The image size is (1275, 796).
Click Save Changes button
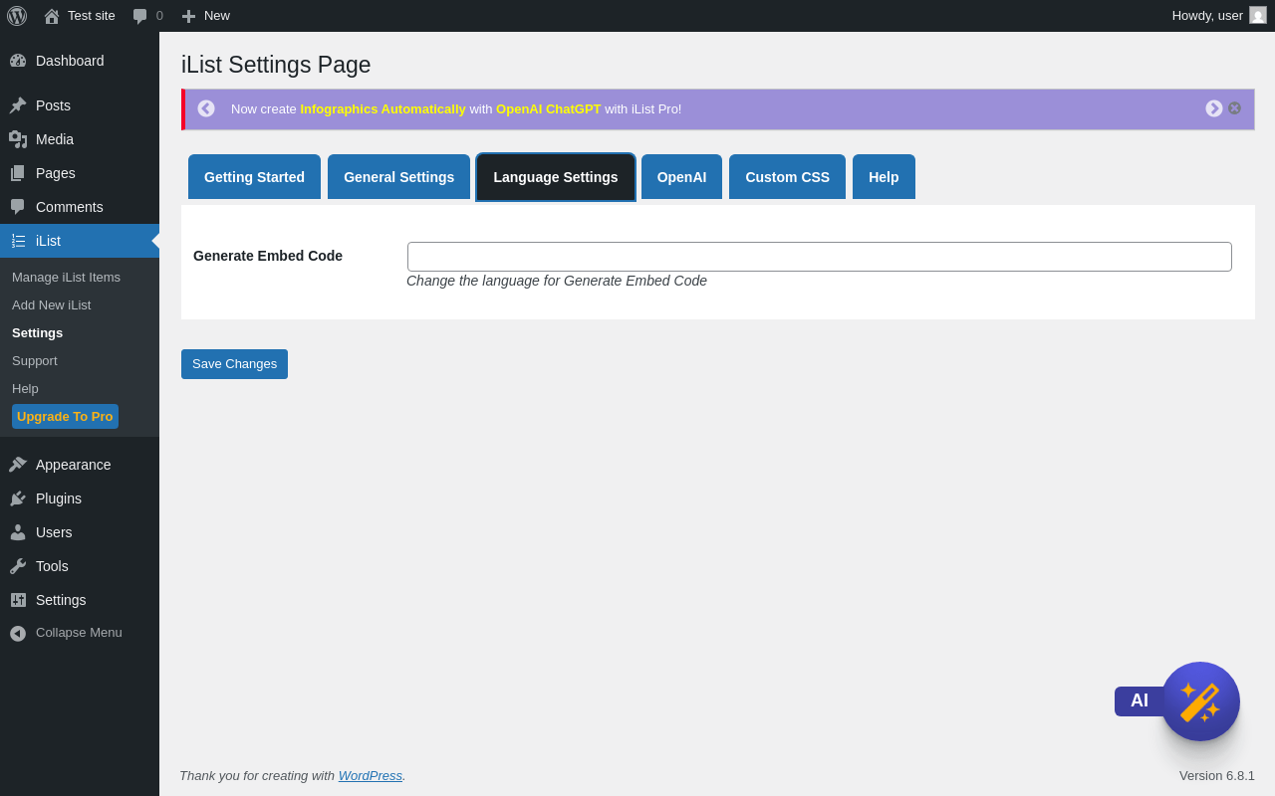coord(234,364)
